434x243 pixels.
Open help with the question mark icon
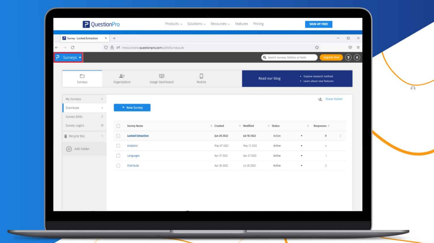point(348,58)
